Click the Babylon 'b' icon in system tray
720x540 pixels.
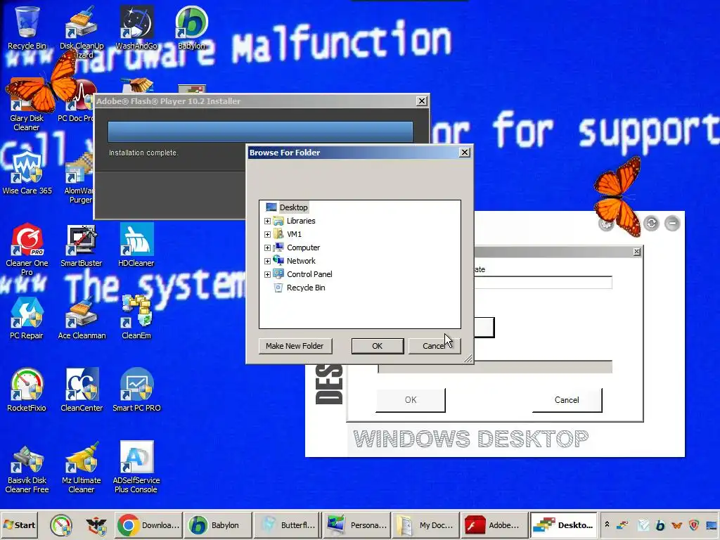coord(660,525)
